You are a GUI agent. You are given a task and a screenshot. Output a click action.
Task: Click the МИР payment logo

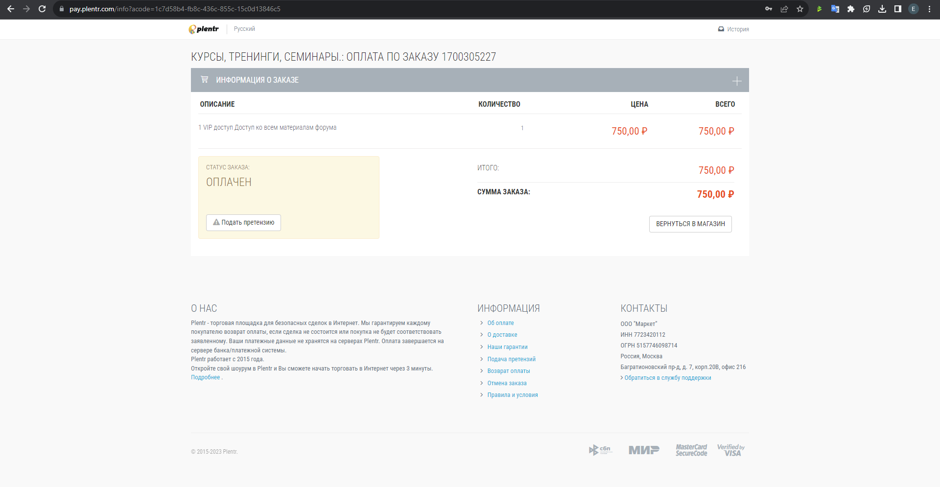click(644, 450)
